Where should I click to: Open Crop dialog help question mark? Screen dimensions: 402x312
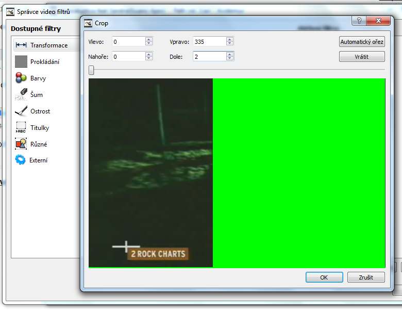(x=359, y=21)
